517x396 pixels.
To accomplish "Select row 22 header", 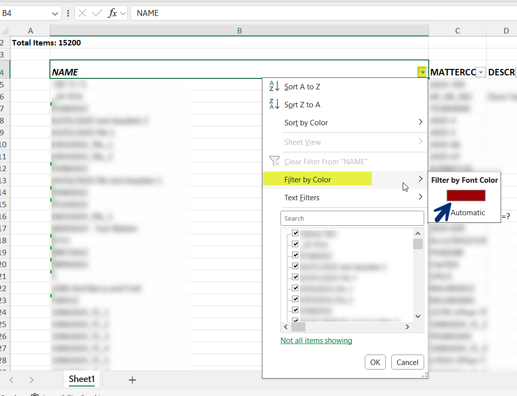I will pyautogui.click(x=4, y=289).
